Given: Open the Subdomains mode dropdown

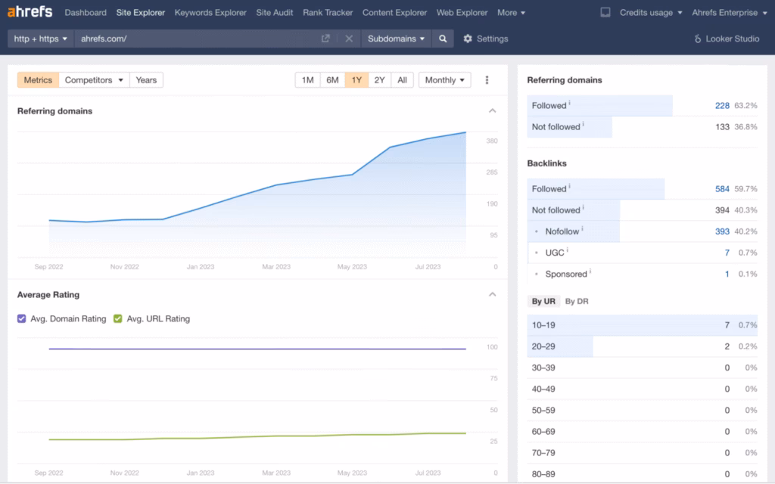Looking at the screenshot, I should [396, 39].
